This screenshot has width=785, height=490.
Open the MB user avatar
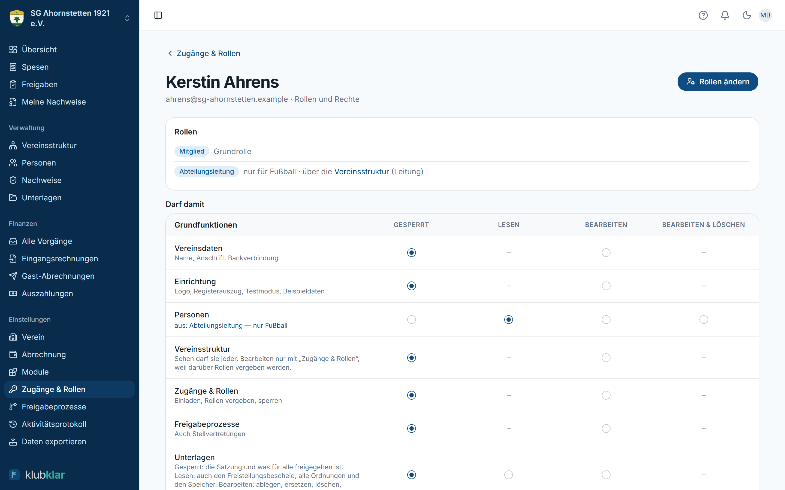765,15
